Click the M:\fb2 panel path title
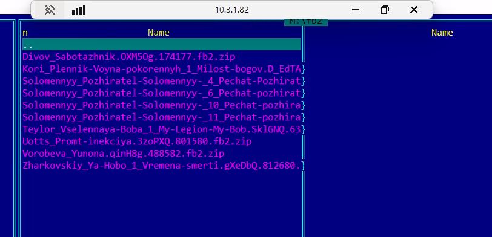The width and height of the screenshot is (492, 237). point(306,21)
